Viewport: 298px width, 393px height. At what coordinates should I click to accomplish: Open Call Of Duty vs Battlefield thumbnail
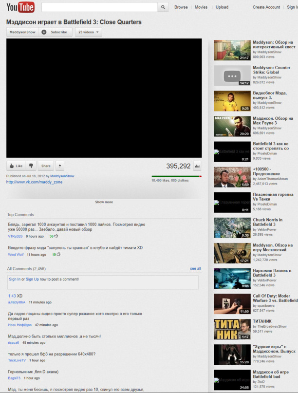(x=232, y=304)
